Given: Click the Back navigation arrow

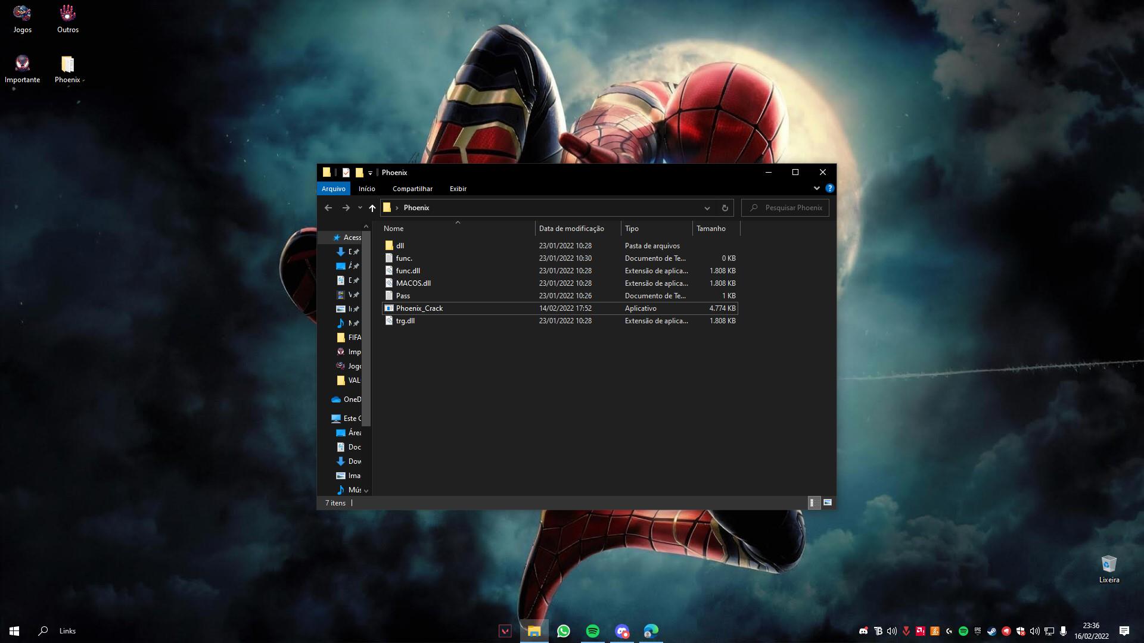Looking at the screenshot, I should [328, 208].
